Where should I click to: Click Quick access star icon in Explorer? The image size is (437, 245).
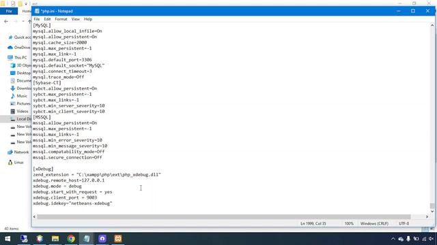coord(11,37)
